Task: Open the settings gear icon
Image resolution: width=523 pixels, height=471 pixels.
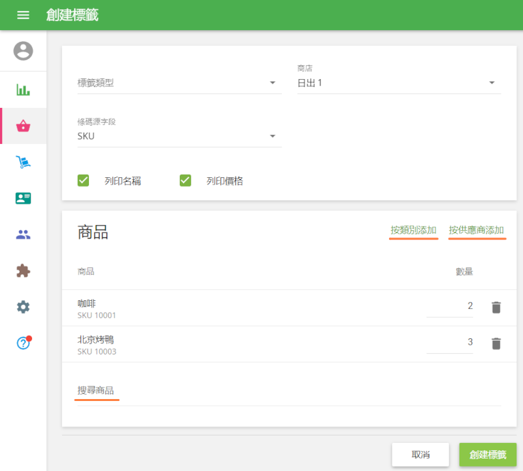Action: [x=23, y=307]
